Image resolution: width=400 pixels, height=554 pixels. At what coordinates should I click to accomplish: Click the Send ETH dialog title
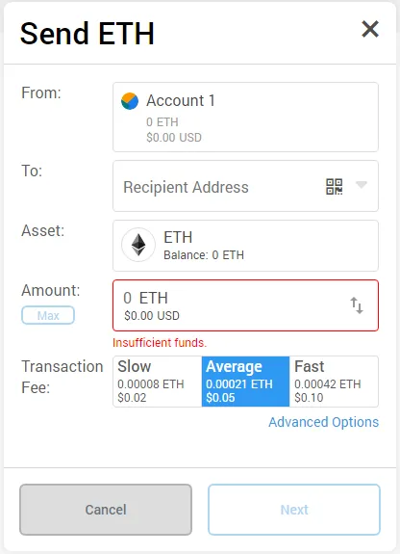87,34
